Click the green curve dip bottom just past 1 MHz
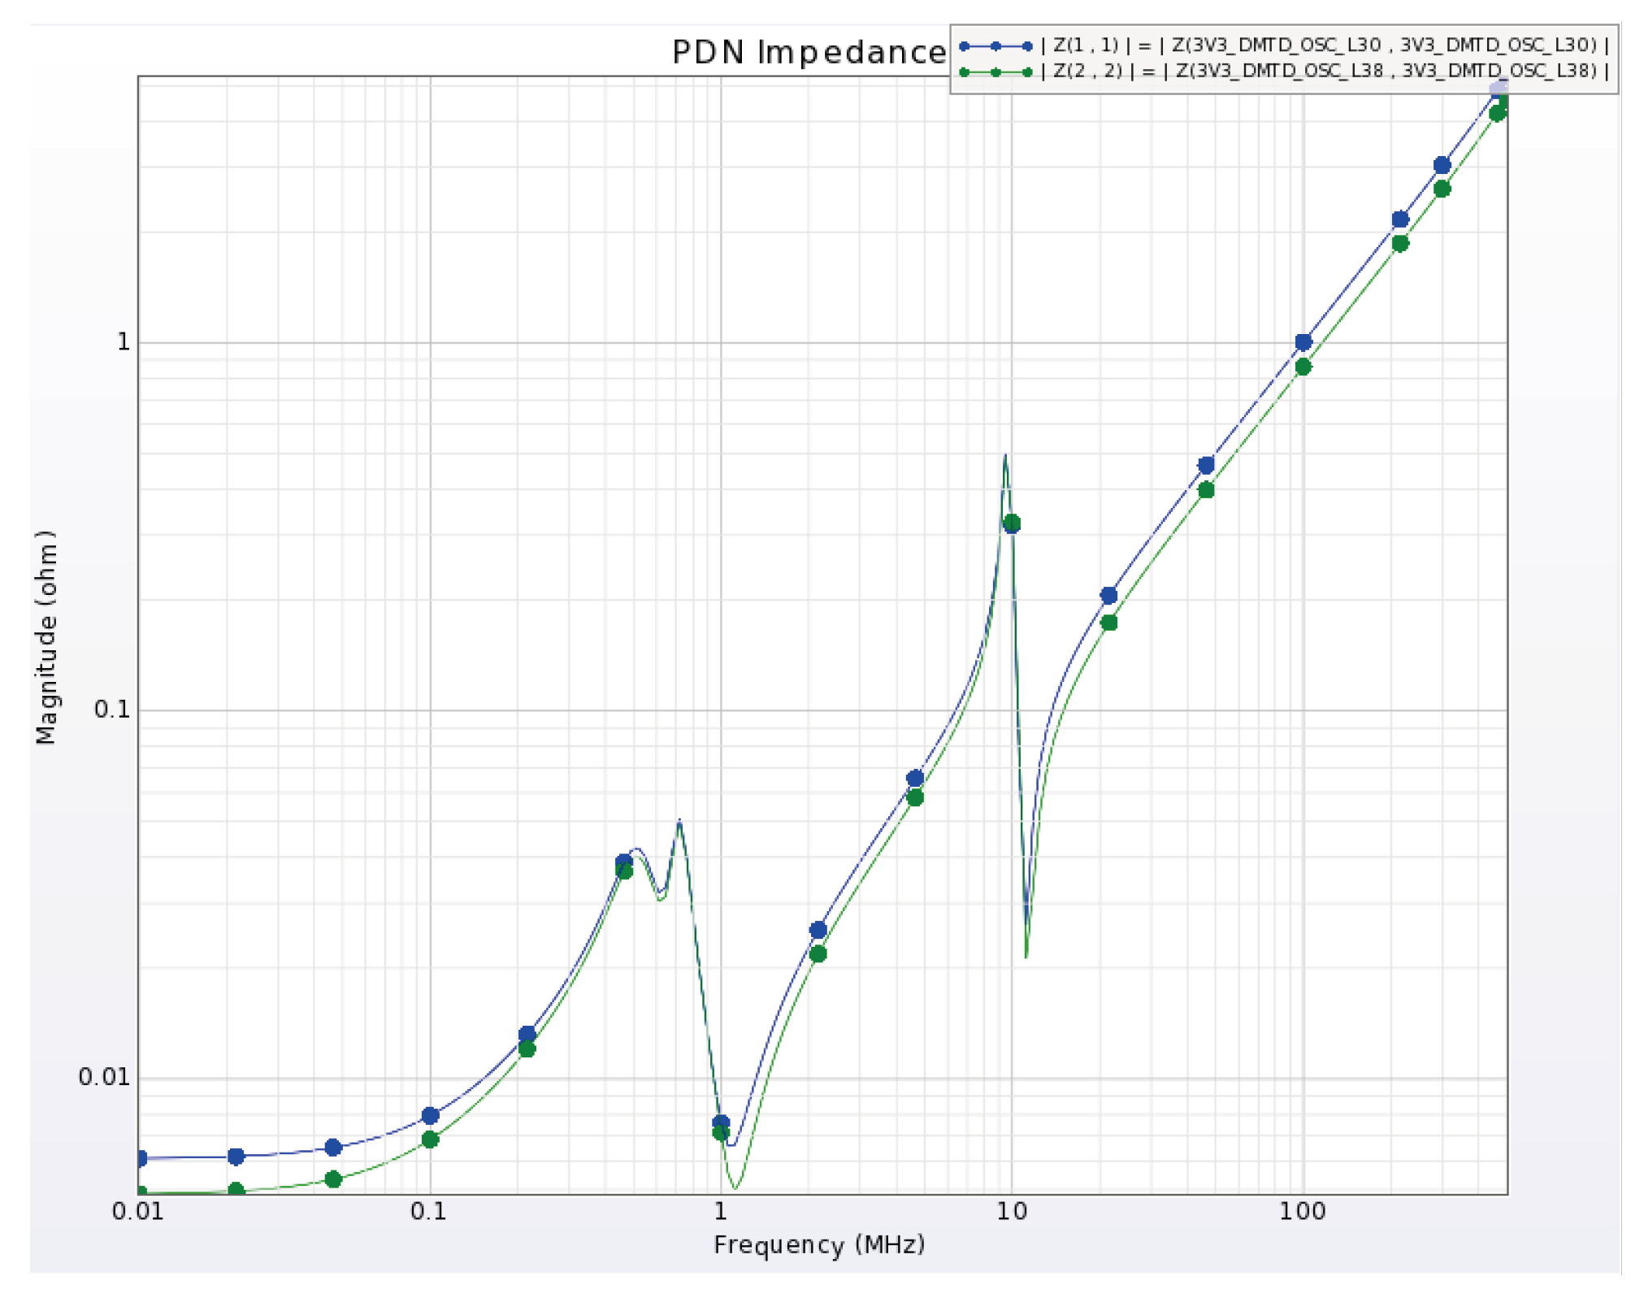 [x=735, y=1187]
